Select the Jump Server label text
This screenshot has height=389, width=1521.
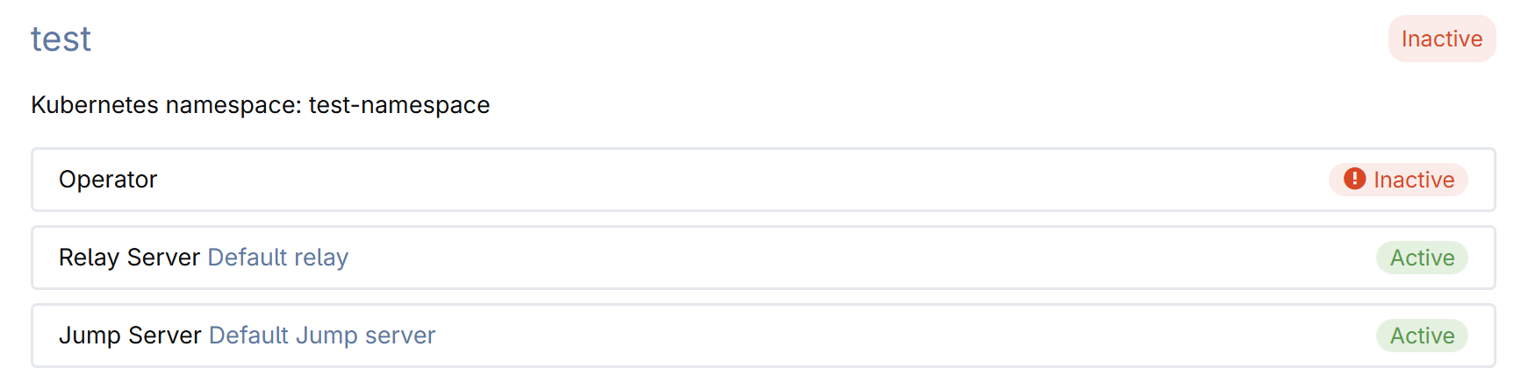coord(130,336)
